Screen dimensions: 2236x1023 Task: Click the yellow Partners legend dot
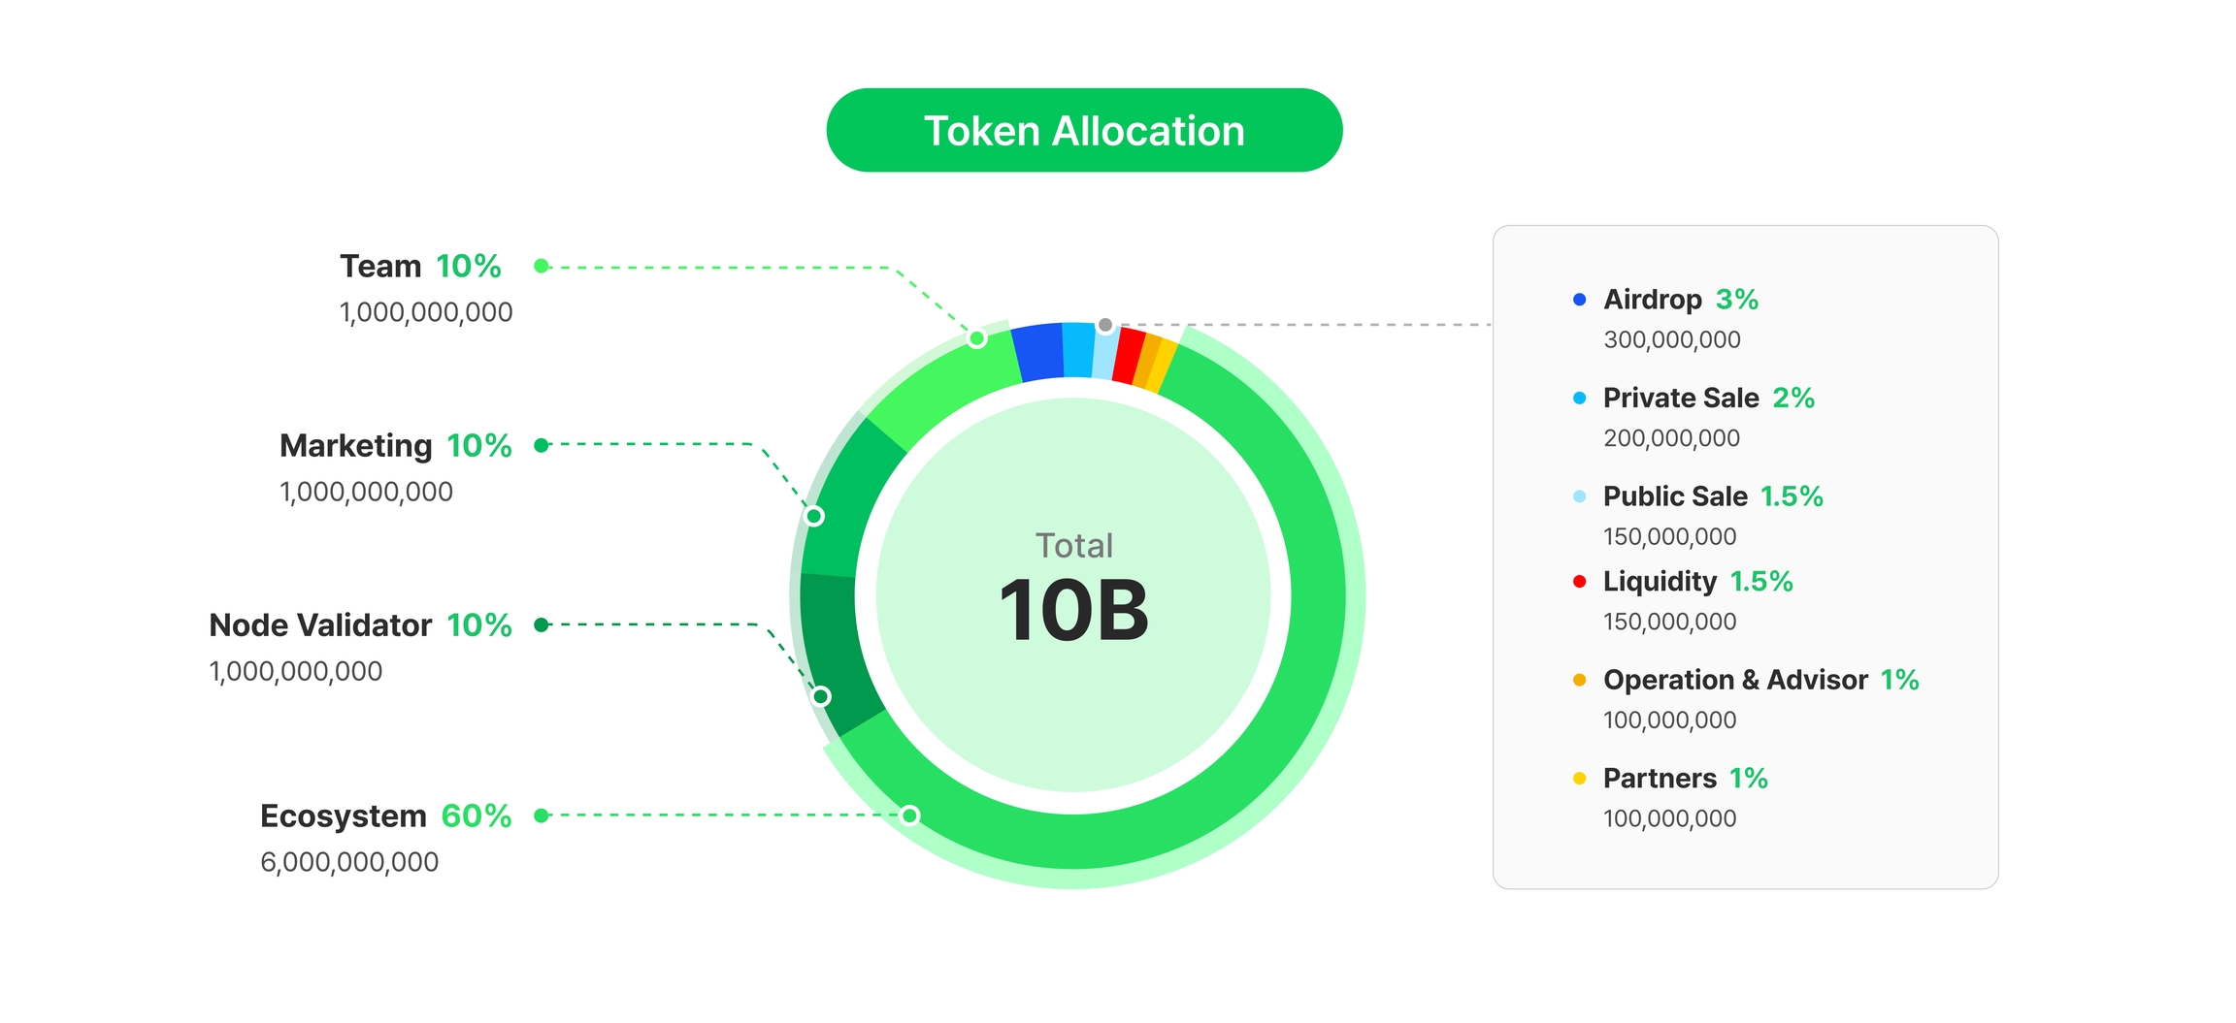point(1579,778)
